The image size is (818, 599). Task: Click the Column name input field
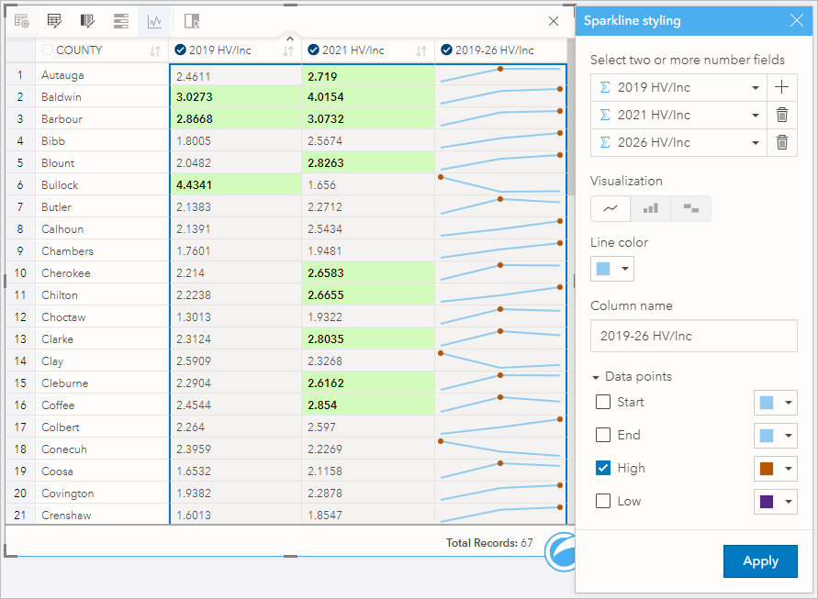point(693,336)
